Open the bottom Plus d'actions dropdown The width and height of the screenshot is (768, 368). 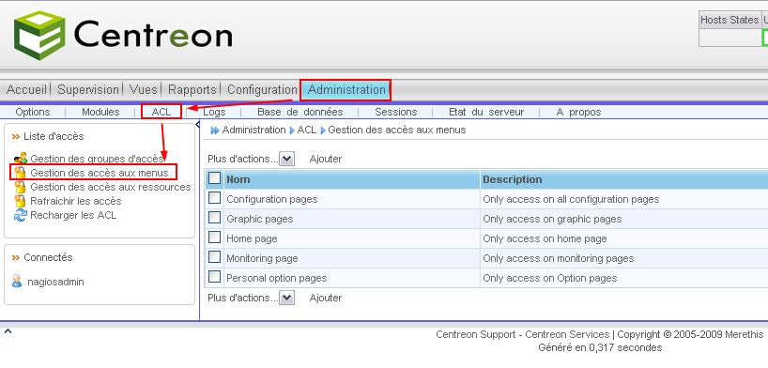(286, 298)
